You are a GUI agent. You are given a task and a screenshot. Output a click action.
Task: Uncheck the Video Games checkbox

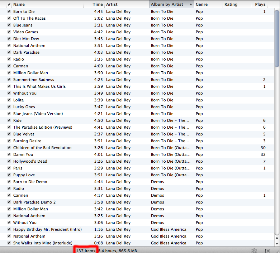click(9, 32)
